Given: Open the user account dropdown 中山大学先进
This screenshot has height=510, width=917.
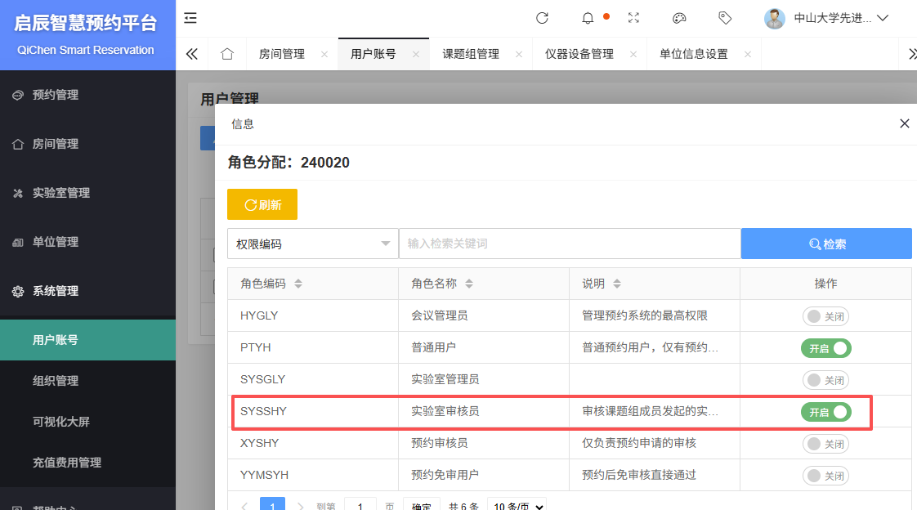Looking at the screenshot, I should pos(826,18).
